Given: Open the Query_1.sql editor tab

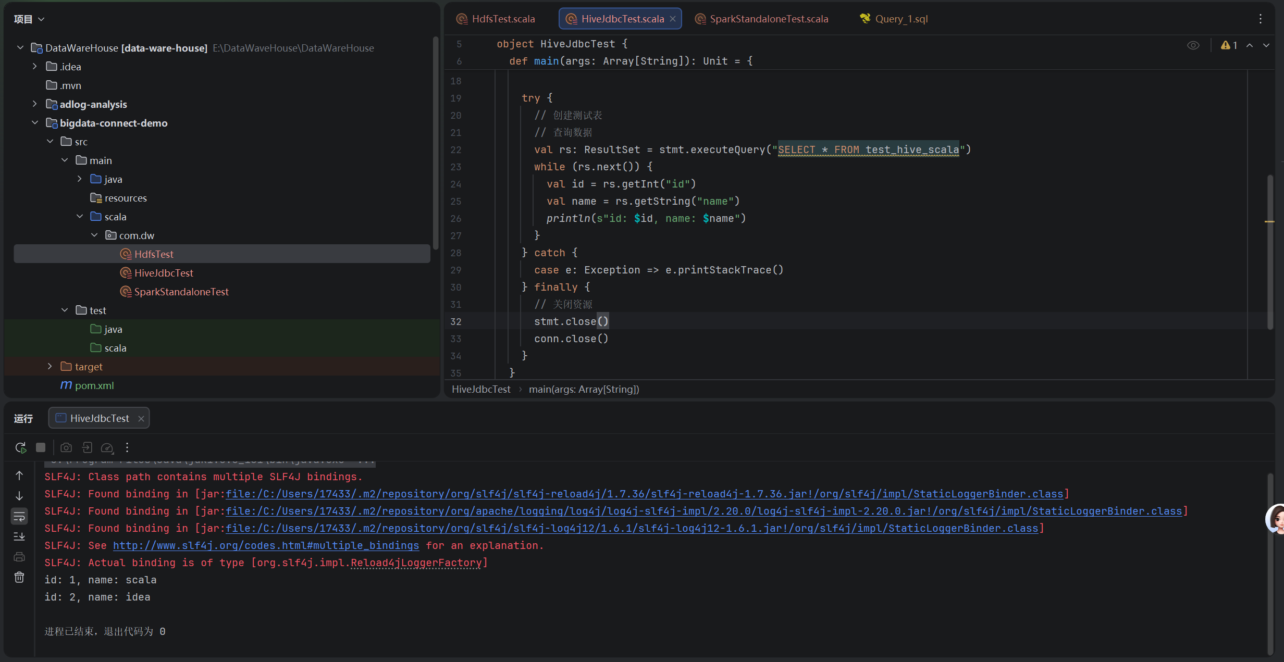Looking at the screenshot, I should click(x=900, y=19).
